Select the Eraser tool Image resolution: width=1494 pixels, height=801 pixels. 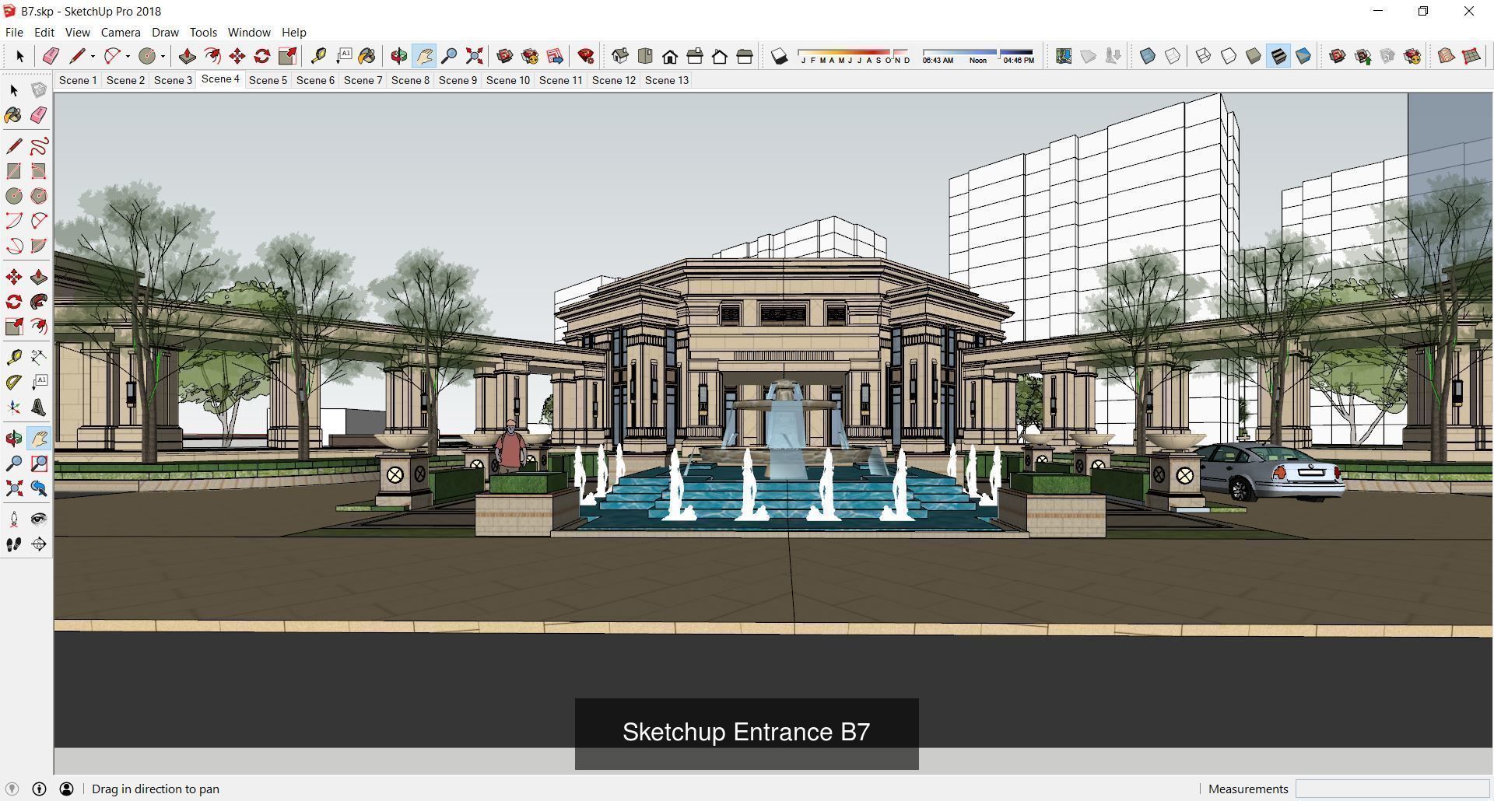[51, 56]
